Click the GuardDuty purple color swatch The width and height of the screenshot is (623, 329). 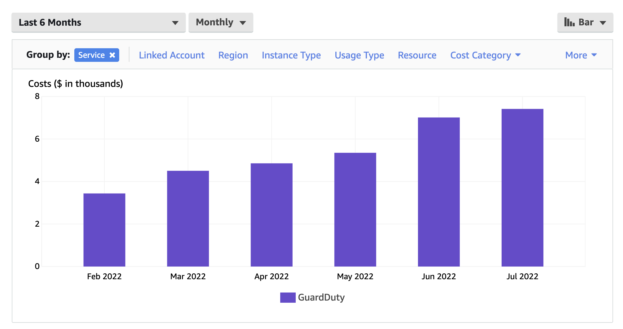(x=288, y=297)
